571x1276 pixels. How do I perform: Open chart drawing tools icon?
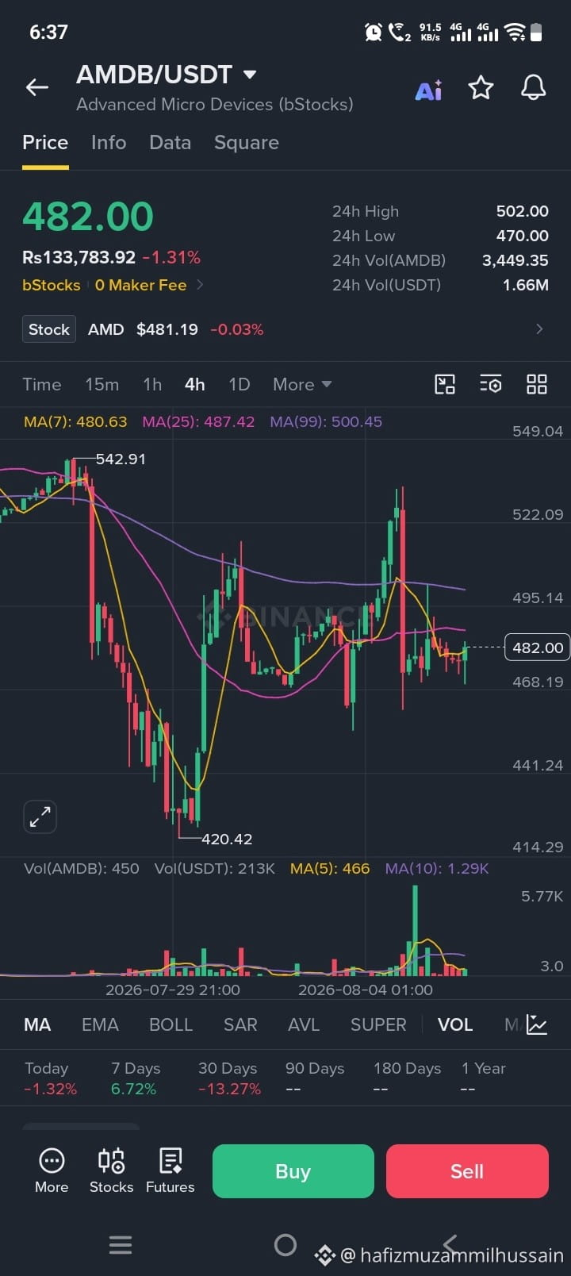[445, 385]
